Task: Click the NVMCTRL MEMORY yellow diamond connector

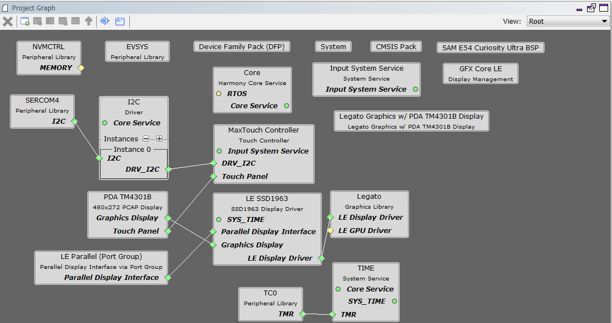Action: (81, 68)
